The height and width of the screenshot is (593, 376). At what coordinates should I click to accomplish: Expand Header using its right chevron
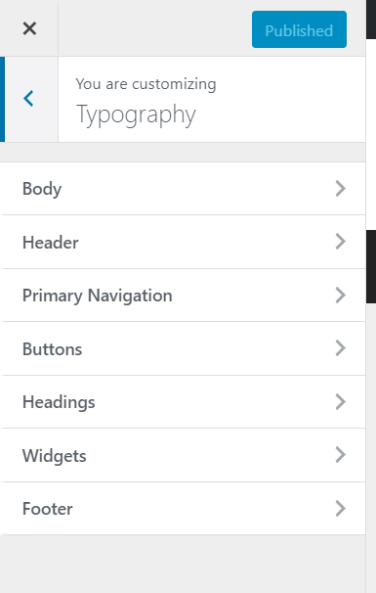tap(341, 242)
